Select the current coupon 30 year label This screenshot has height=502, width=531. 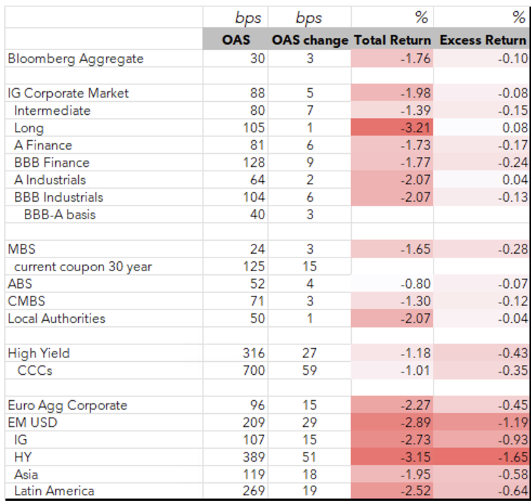pos(83,267)
